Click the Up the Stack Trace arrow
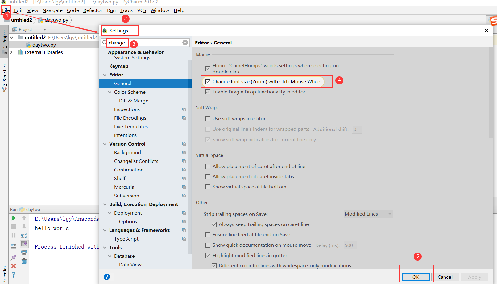 [x=24, y=218]
